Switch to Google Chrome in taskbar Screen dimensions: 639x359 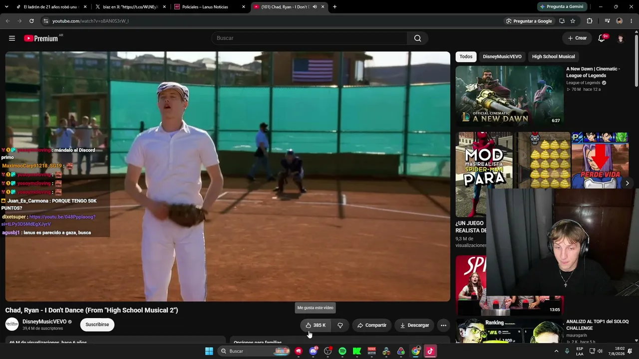(415, 351)
